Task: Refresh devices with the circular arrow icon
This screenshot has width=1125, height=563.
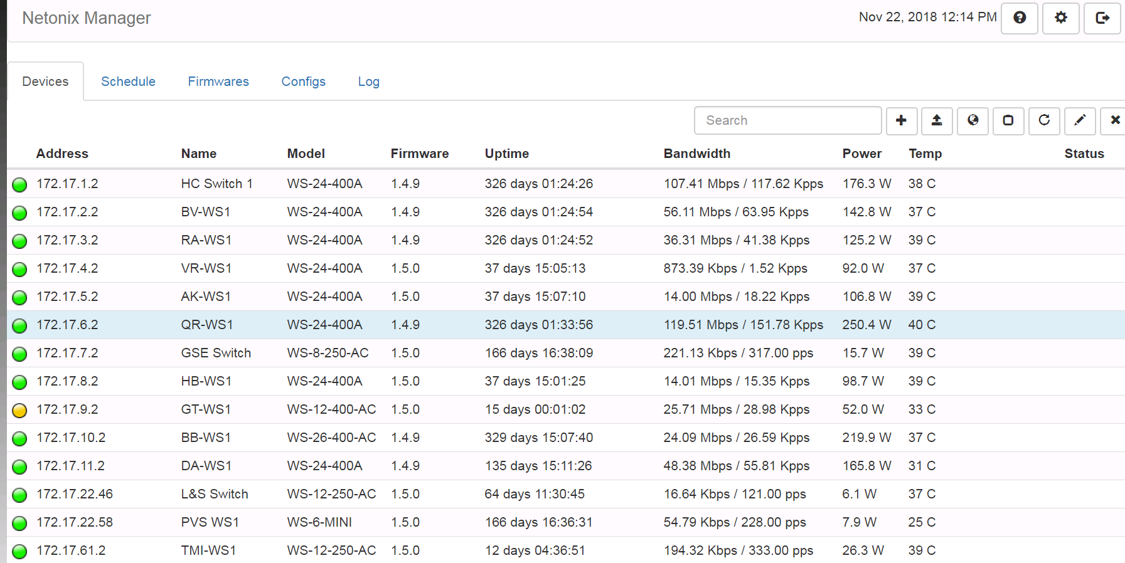Action: click(x=1044, y=120)
